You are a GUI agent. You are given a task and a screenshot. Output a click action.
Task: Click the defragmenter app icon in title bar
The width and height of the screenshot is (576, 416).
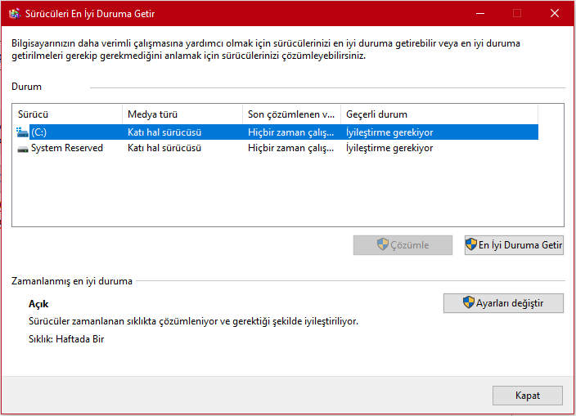point(15,14)
